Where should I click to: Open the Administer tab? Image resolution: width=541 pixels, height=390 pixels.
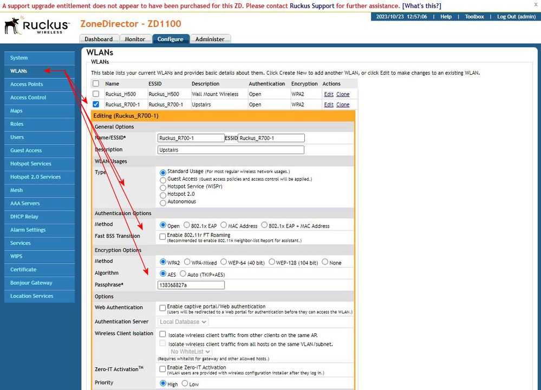click(x=210, y=39)
